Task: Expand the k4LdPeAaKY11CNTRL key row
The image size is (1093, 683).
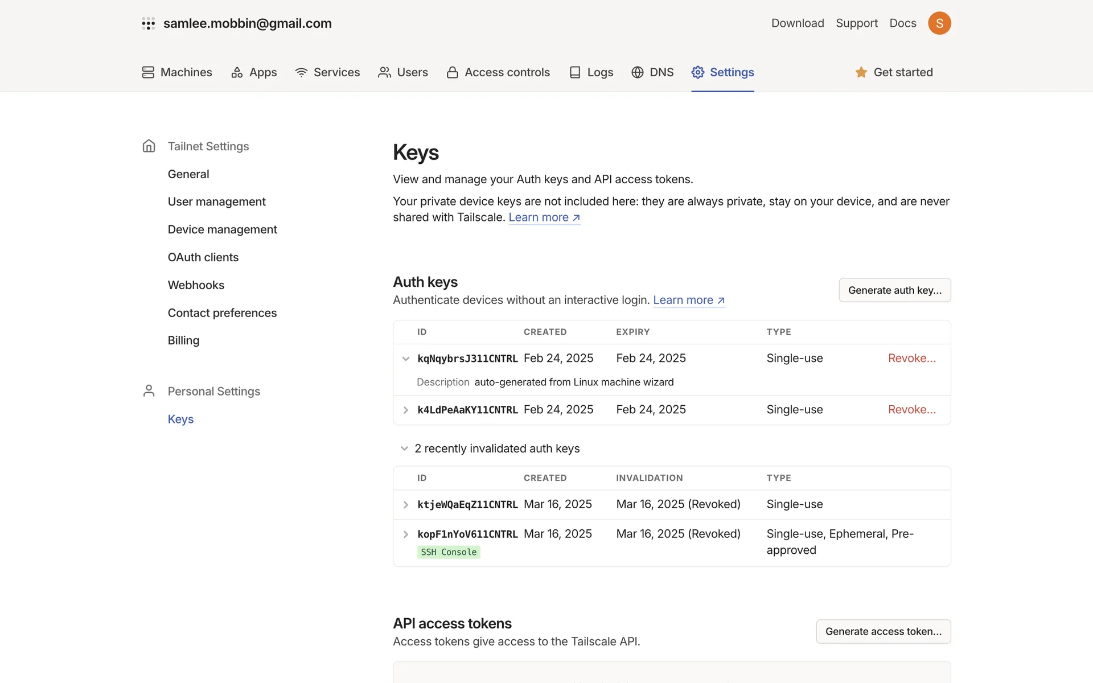Action: click(x=406, y=410)
